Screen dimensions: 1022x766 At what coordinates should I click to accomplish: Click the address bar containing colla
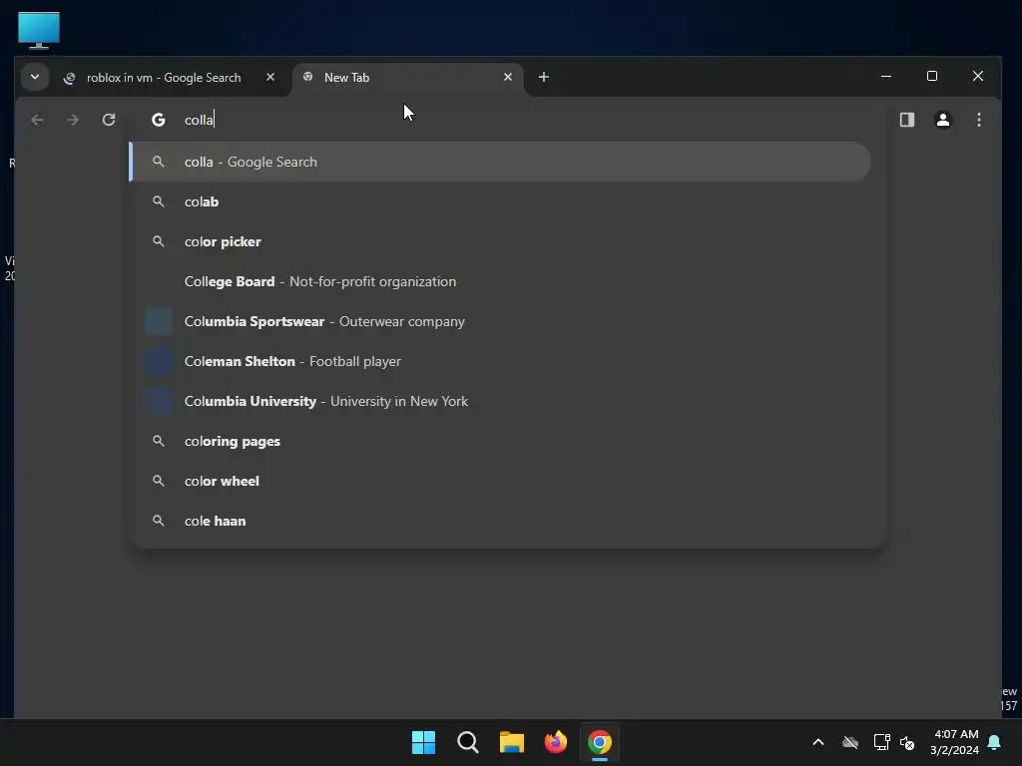pyautogui.click(x=508, y=120)
